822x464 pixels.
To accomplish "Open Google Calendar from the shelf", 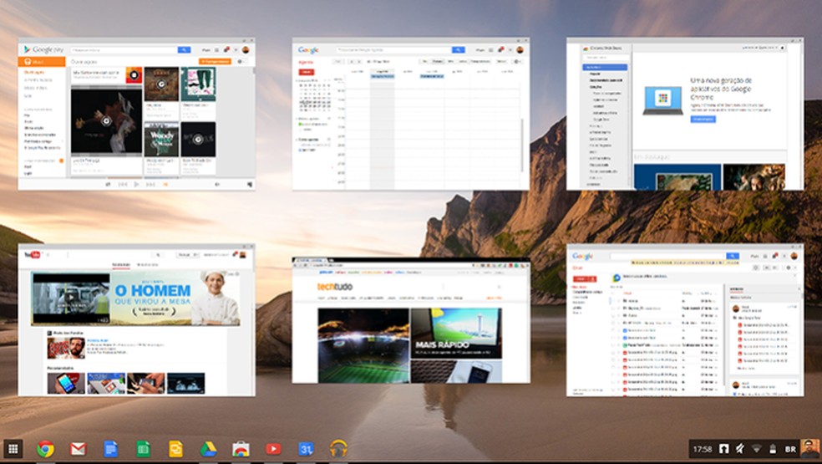I will [306, 449].
